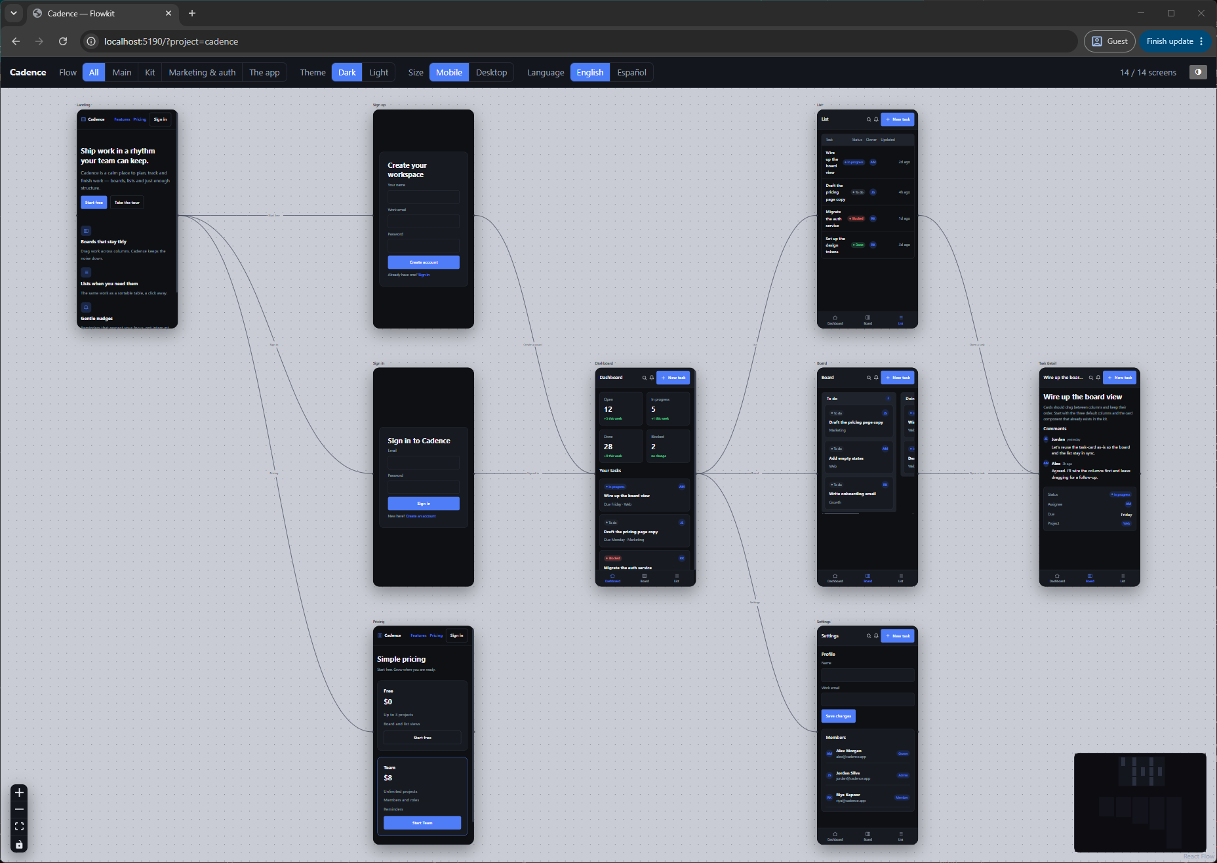
Task: Click Create account button
Action: click(424, 262)
